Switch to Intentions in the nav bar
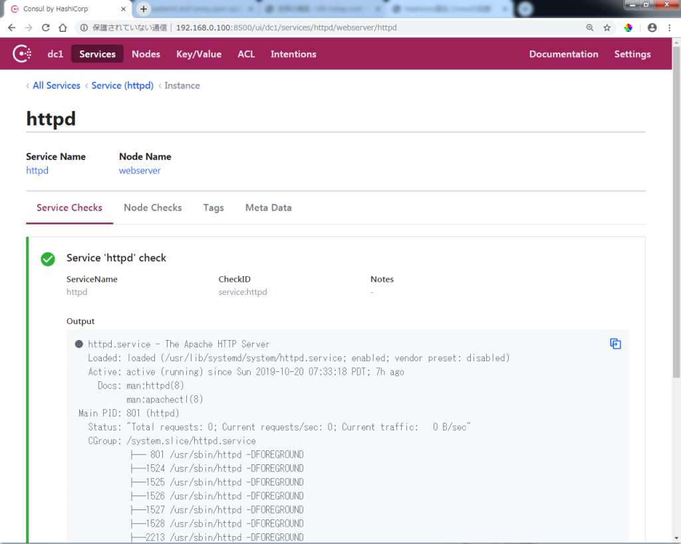Image resolution: width=681 pixels, height=544 pixels. click(293, 54)
